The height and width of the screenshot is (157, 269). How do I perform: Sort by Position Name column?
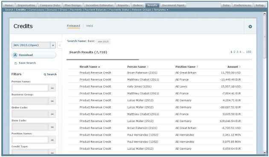(x=187, y=67)
